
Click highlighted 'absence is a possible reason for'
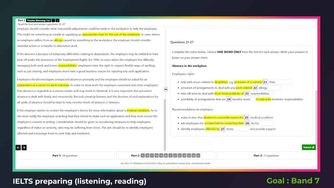click(223, 118)
